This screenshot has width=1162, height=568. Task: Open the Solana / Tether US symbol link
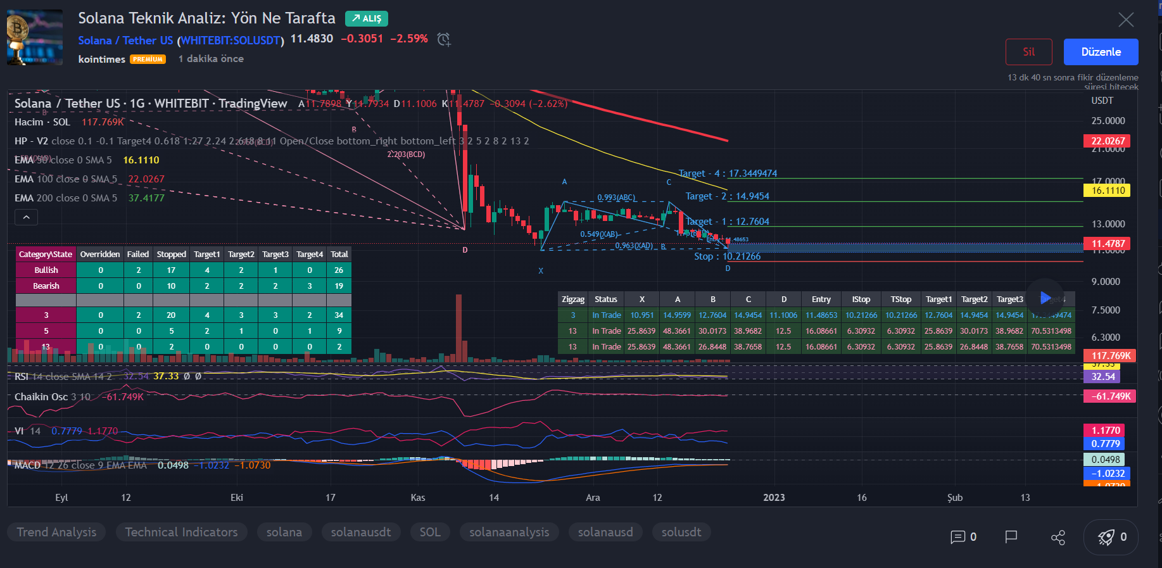125,41
